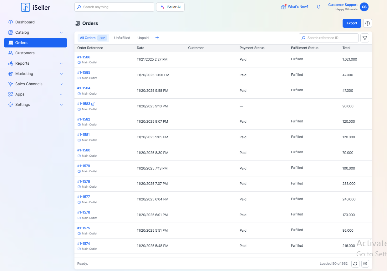Open the CS user avatar
The image size is (387, 271).
point(364,7)
